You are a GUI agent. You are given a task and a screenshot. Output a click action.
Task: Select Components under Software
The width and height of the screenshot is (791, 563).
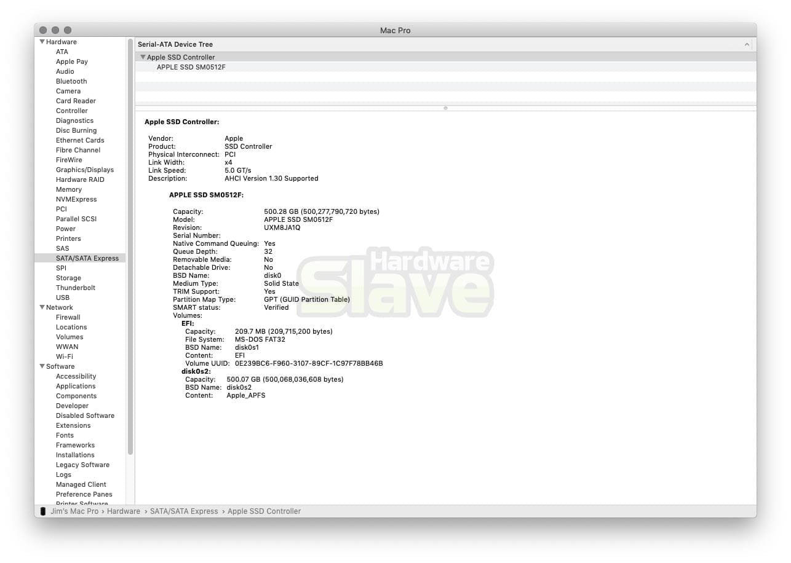click(x=76, y=396)
